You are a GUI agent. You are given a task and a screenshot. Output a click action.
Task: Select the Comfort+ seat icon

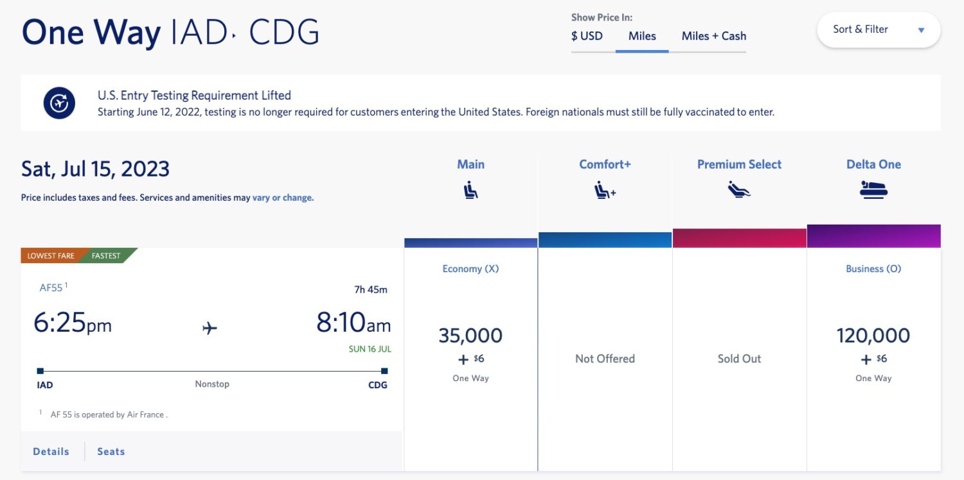click(x=604, y=189)
